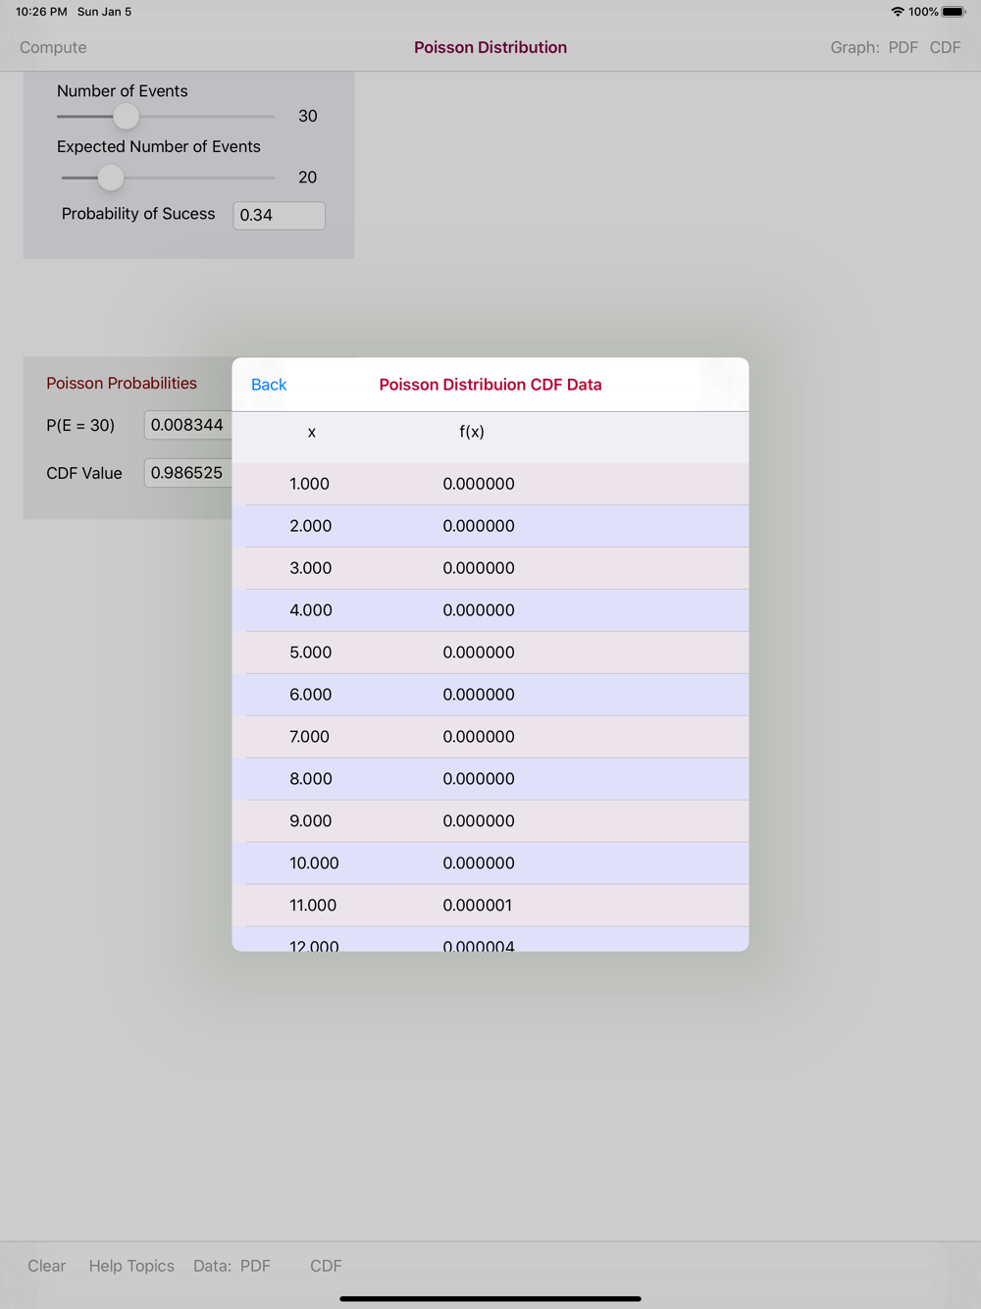Tap the Compute button
The image size is (981, 1309).
click(x=53, y=47)
